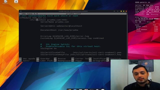160x90 pixels.
Task: Click the ErrorLog error.log line
Action: (65, 36)
